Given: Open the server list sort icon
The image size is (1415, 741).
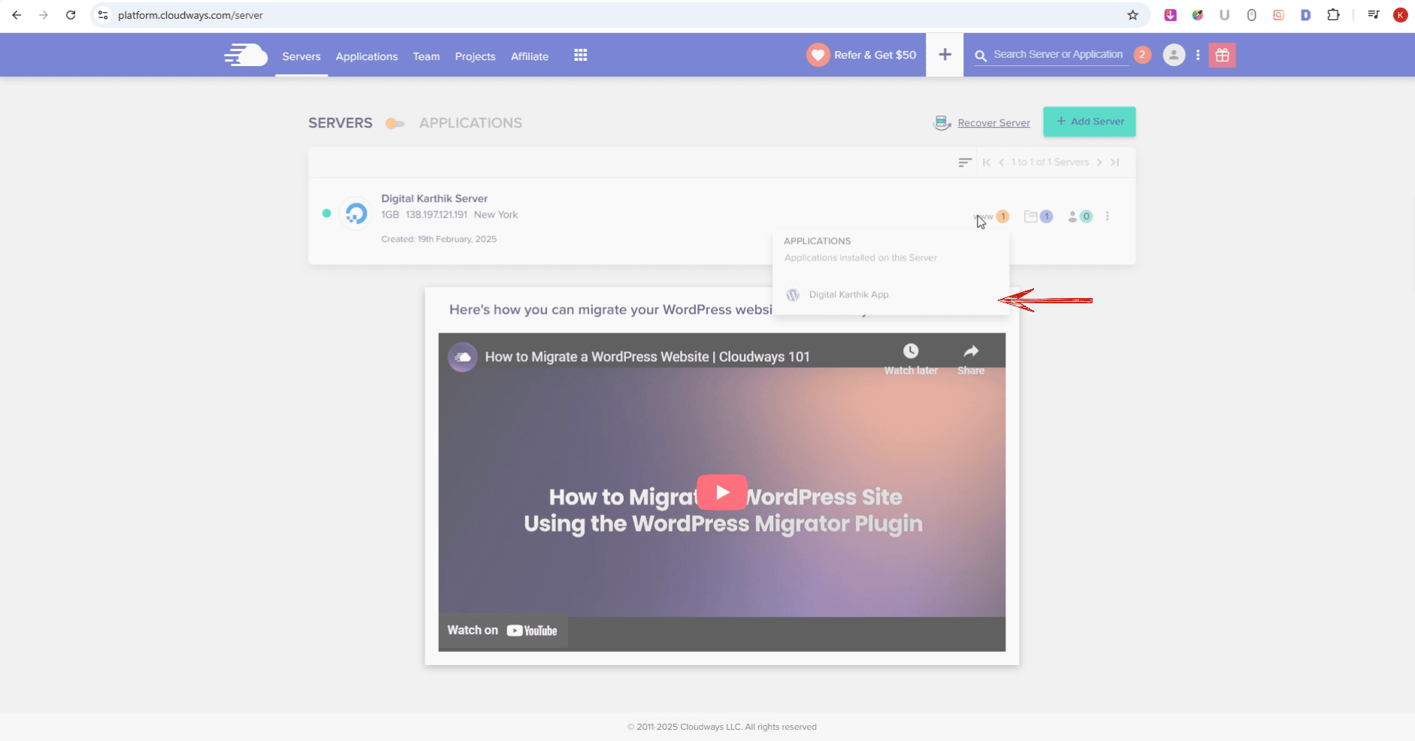Looking at the screenshot, I should (965, 162).
